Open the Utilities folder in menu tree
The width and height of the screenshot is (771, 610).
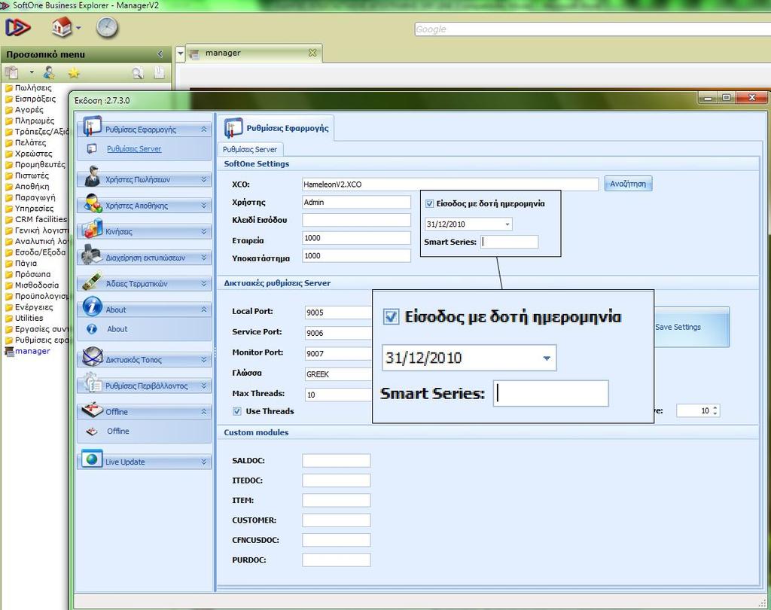tap(29, 319)
